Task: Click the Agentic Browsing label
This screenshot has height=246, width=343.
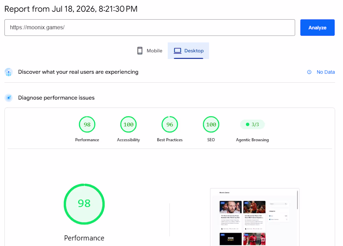Action: point(252,140)
